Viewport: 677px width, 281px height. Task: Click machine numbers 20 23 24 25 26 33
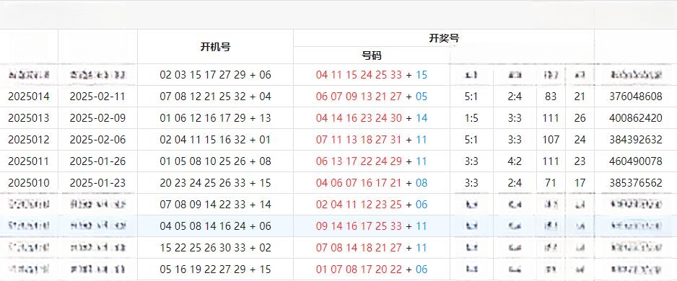[203, 183]
